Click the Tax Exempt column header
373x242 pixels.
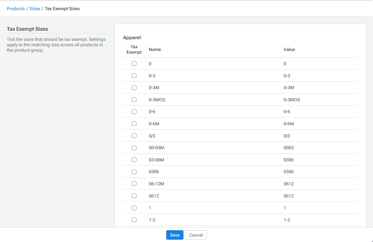tap(134, 49)
